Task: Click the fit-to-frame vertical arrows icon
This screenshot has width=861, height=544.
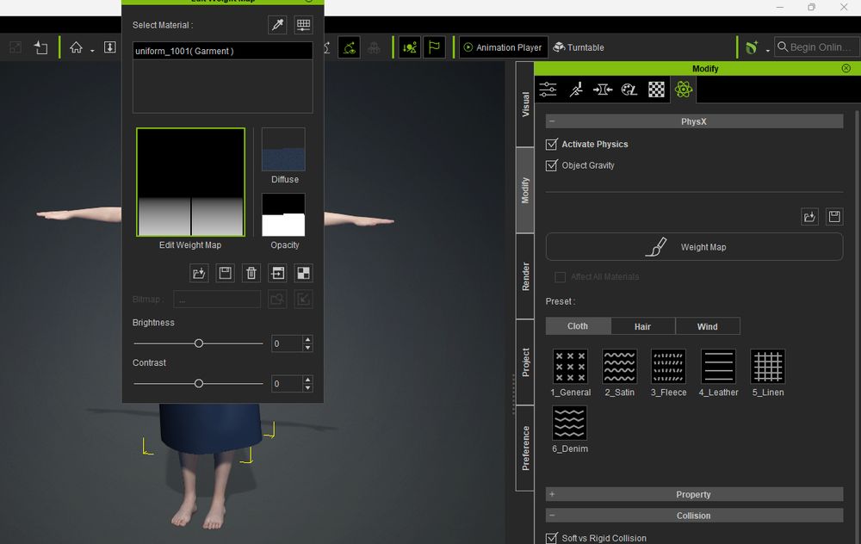Action: point(110,47)
